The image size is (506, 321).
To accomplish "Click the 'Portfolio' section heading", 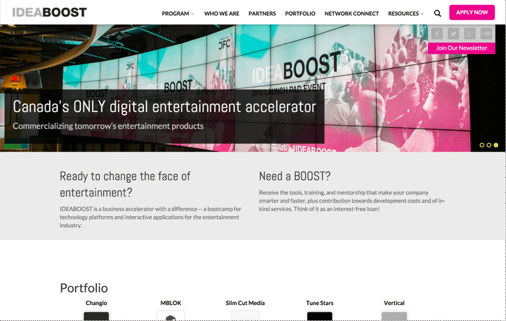I will point(84,288).
